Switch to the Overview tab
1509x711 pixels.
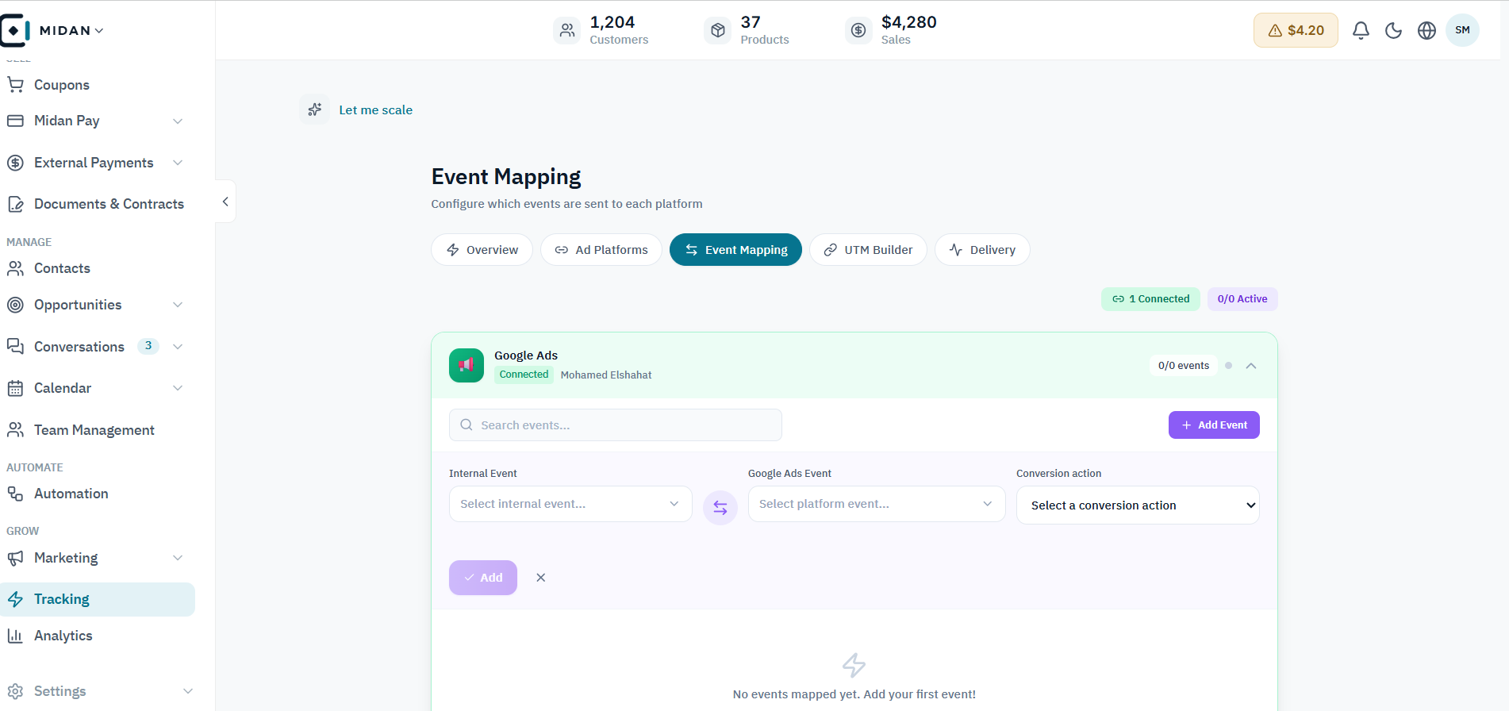point(482,250)
